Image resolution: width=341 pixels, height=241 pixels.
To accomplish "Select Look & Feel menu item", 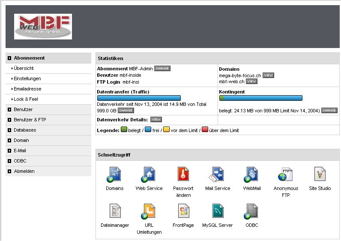I will (x=26, y=99).
